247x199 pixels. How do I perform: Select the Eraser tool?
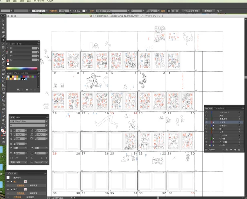tap(3, 63)
